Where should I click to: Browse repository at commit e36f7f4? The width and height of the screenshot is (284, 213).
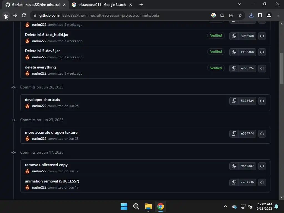262,134
